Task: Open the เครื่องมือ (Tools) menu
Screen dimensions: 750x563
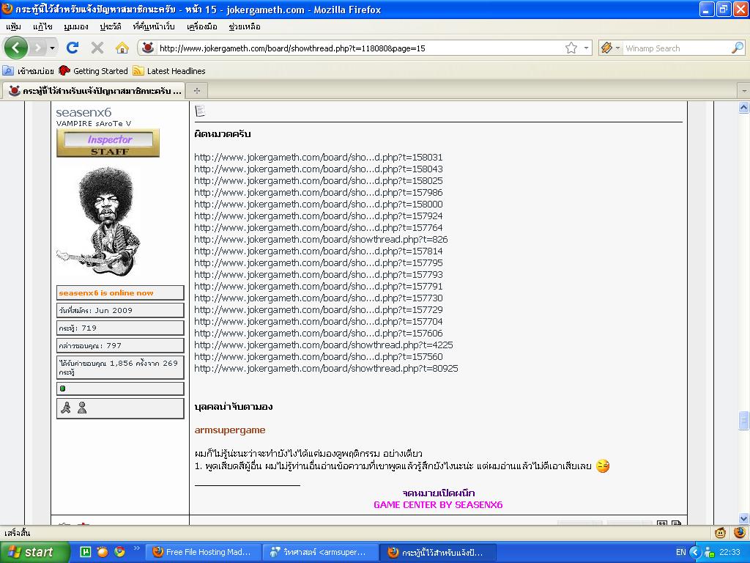Action: (202, 27)
